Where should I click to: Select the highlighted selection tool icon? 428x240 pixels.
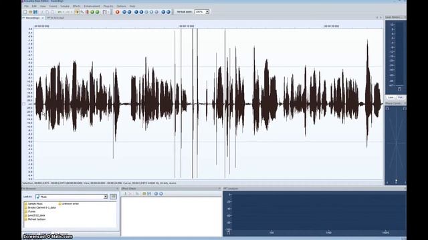77,12
